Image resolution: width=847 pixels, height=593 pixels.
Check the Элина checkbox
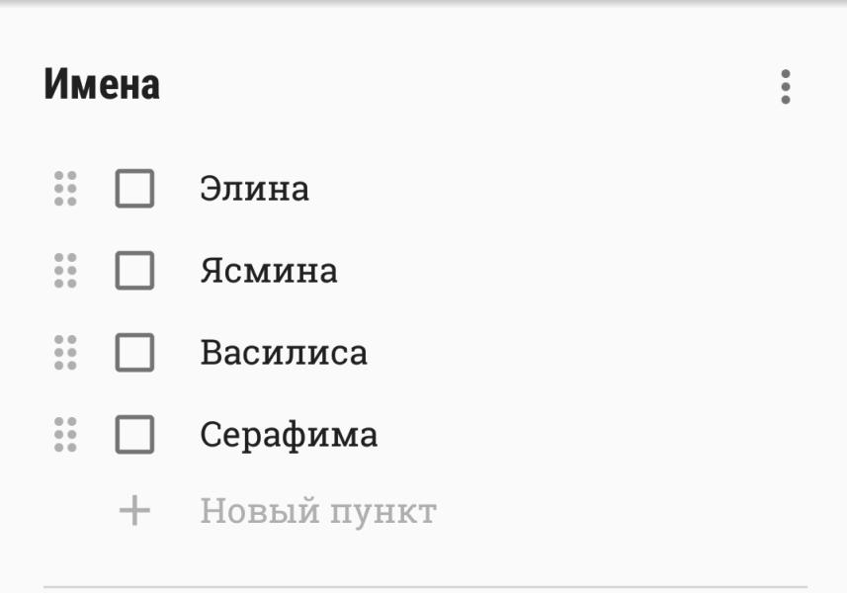(134, 189)
